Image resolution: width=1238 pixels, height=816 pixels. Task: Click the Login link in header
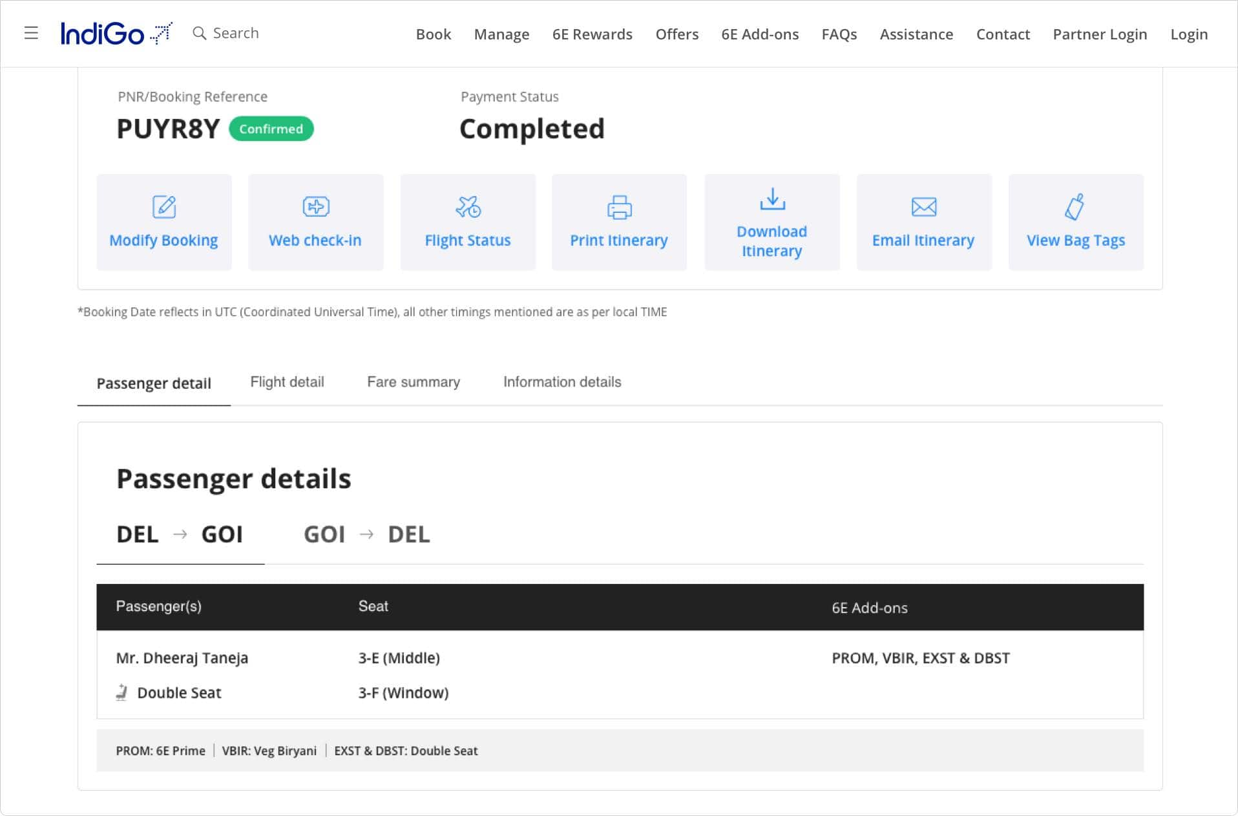coord(1188,34)
